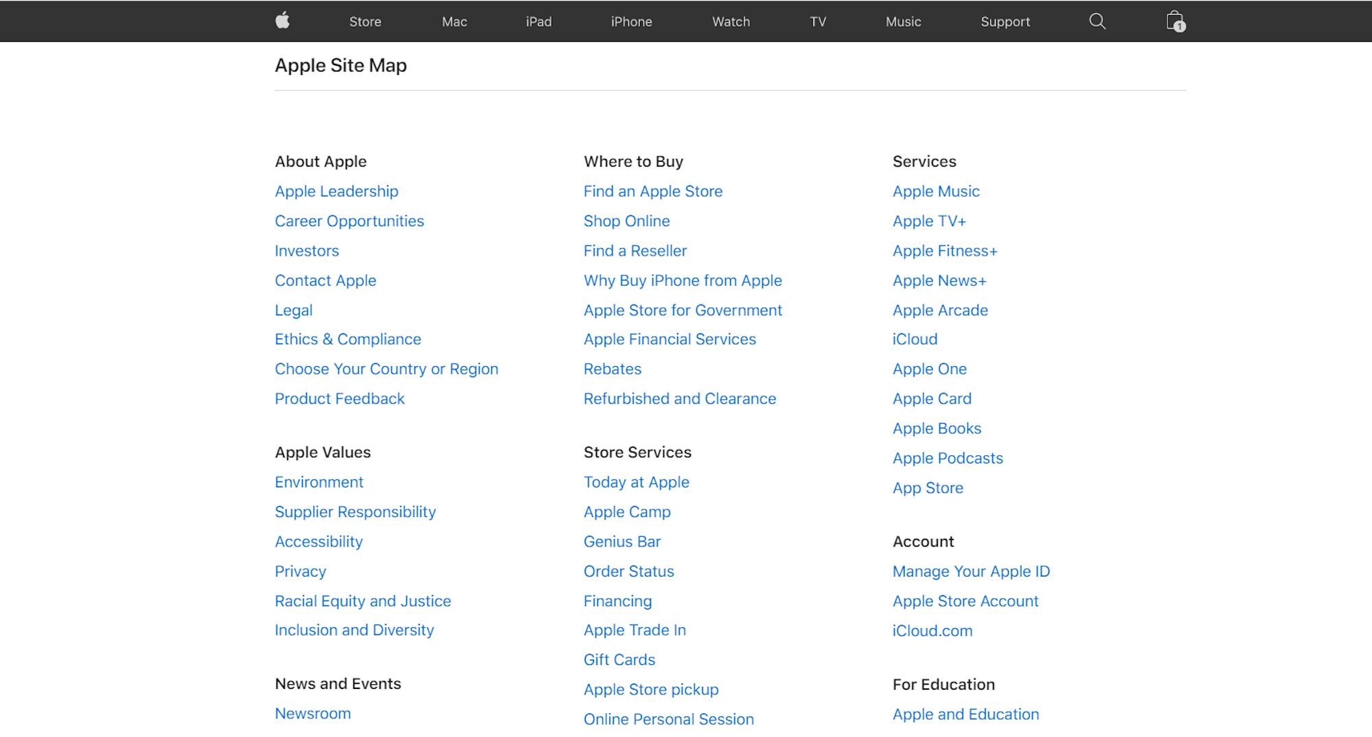Open the Apple News+ link
The height and width of the screenshot is (737, 1372).
939,280
